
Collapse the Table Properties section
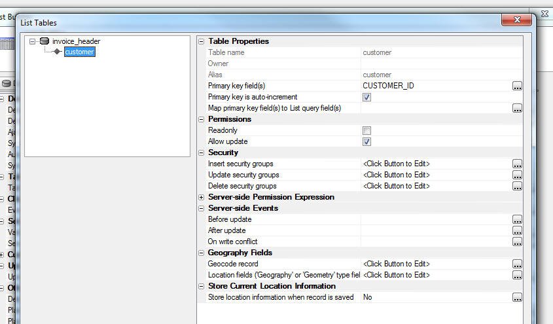[x=202, y=41]
